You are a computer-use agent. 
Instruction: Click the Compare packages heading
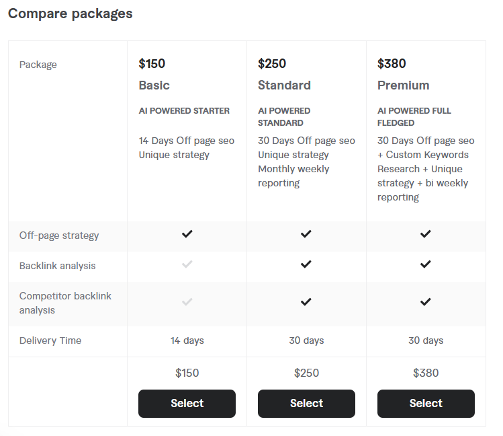point(71,14)
